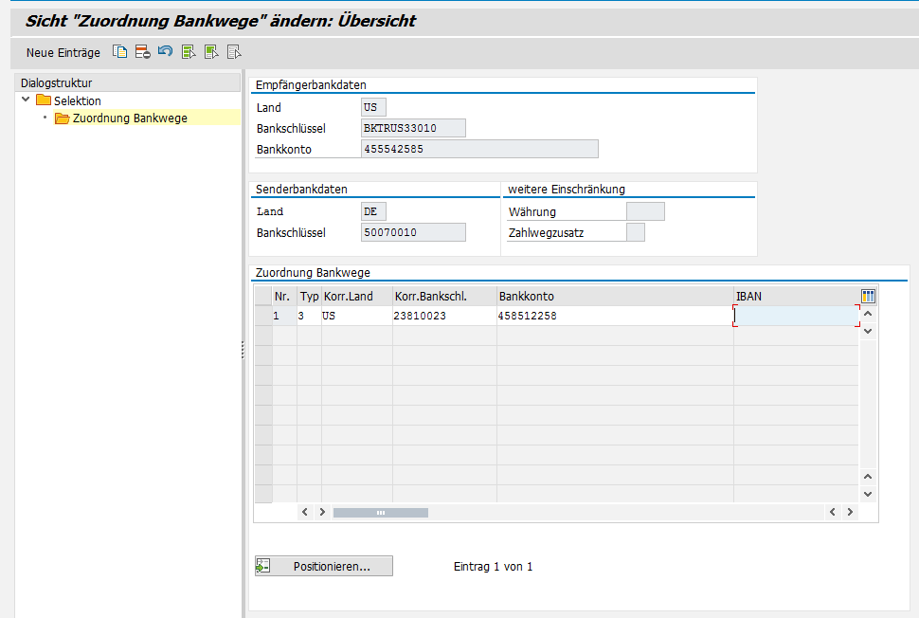Click the Select Block icon
The height and width of the screenshot is (618, 919).
(x=211, y=52)
